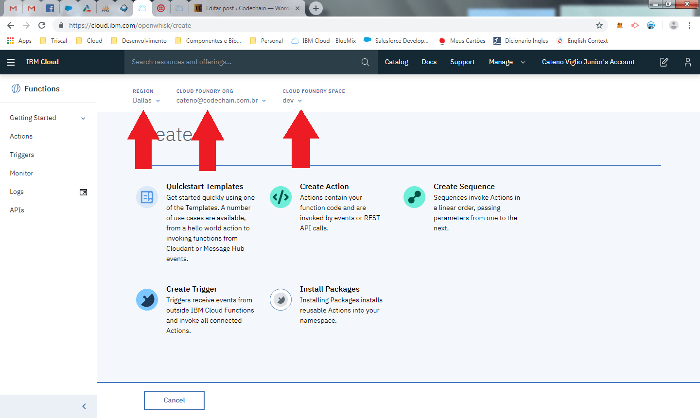The height and width of the screenshot is (418, 700).
Task: Click the Create Trigger icon
Action: click(x=147, y=299)
